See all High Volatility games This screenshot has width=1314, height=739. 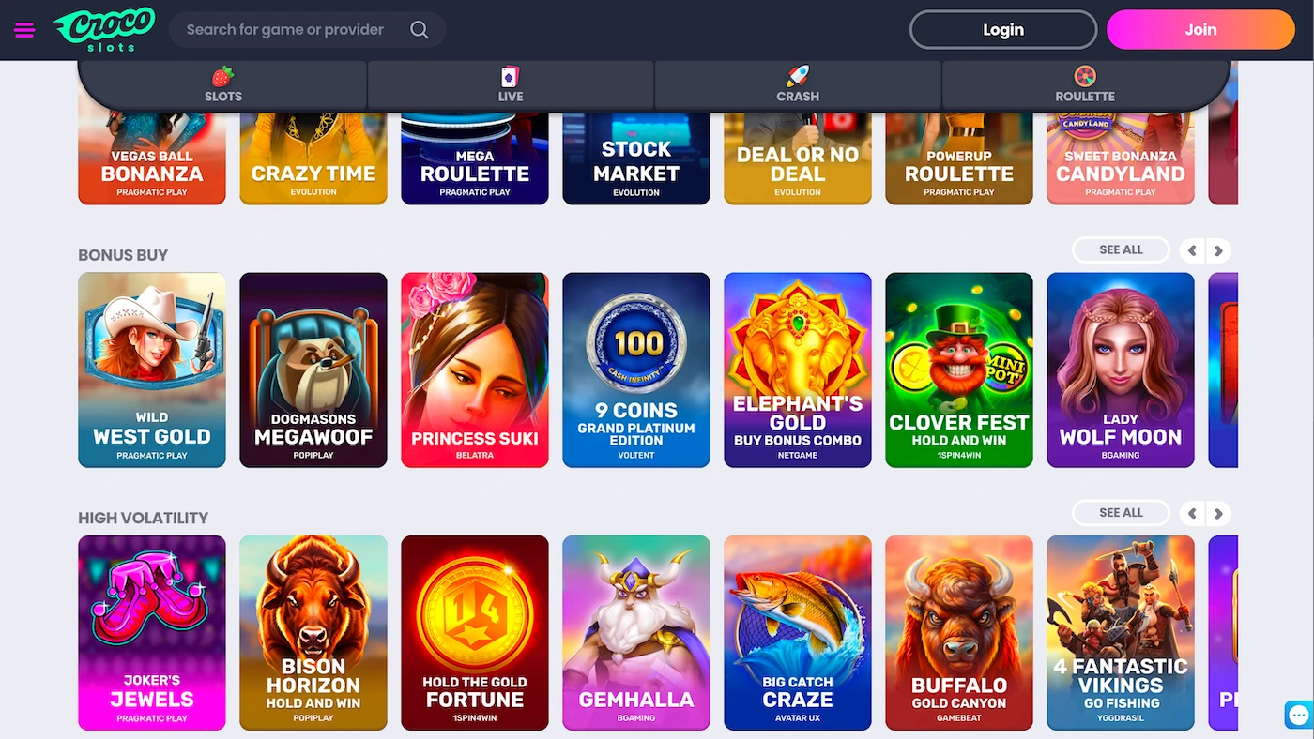pyautogui.click(x=1121, y=513)
